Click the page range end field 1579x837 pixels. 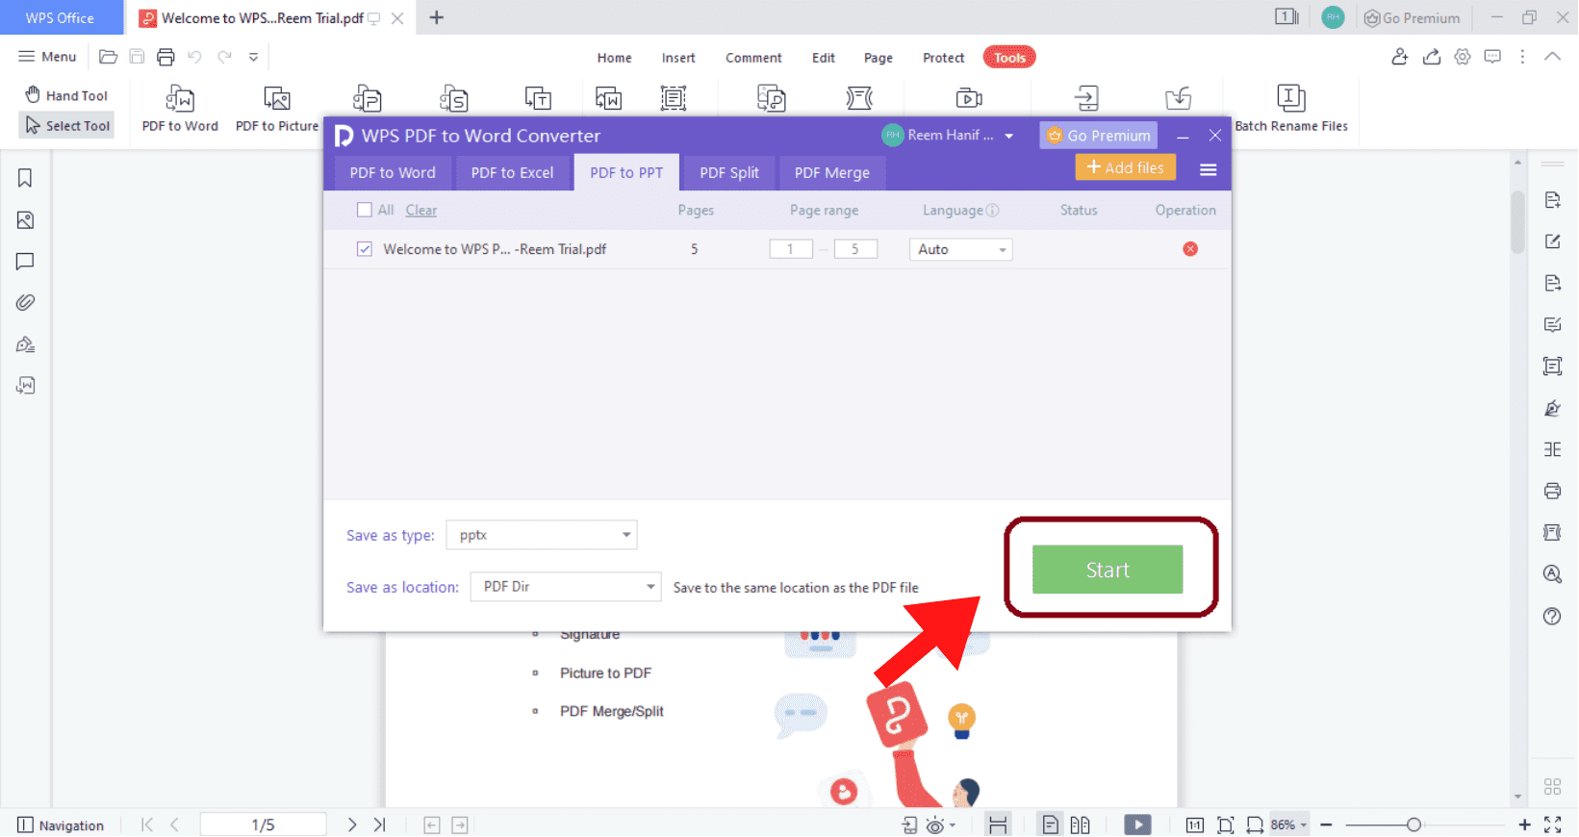point(855,249)
